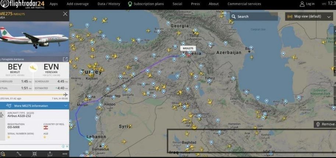
Task: Open aircraft photo in external link
Action: point(65,59)
